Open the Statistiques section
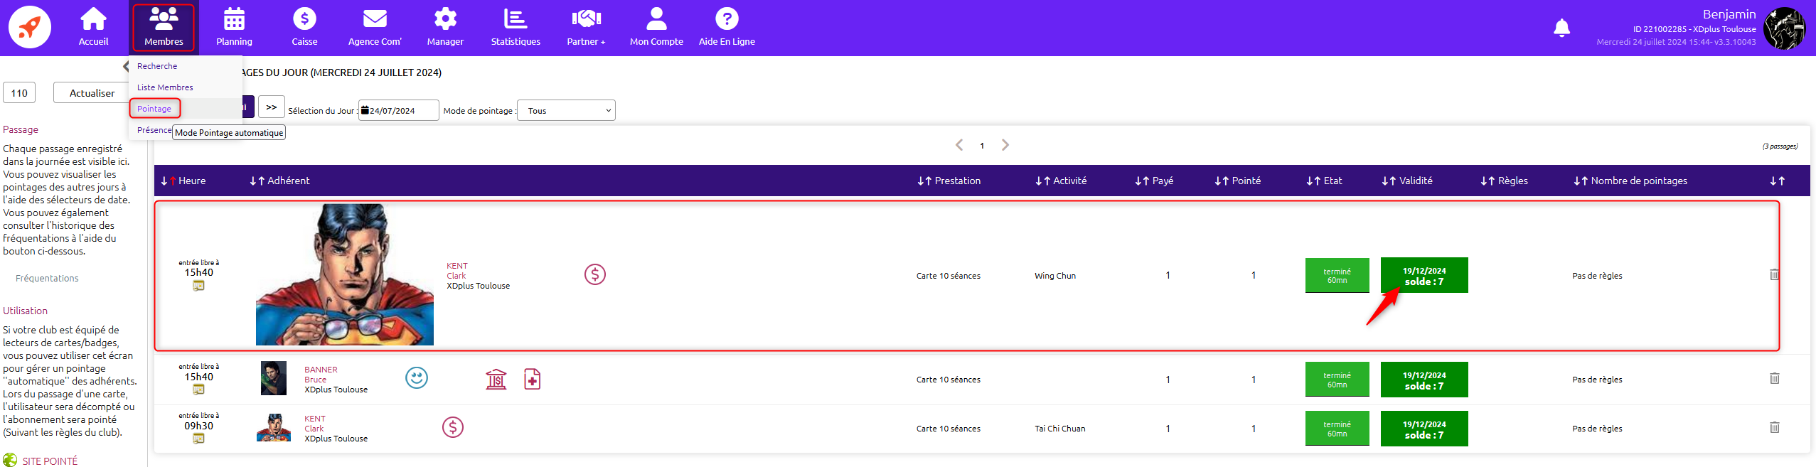The width and height of the screenshot is (1816, 467). tap(516, 28)
